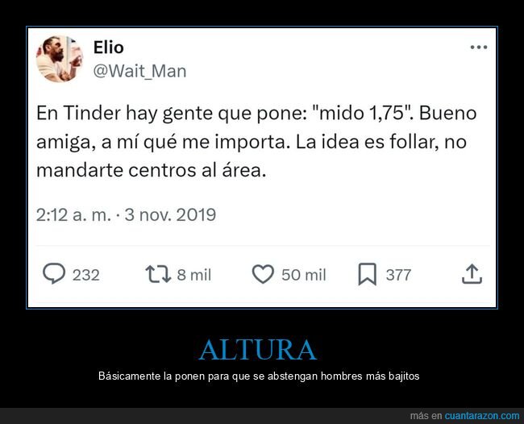
Task: Click the 8 mil retweets count
Action: (x=193, y=275)
